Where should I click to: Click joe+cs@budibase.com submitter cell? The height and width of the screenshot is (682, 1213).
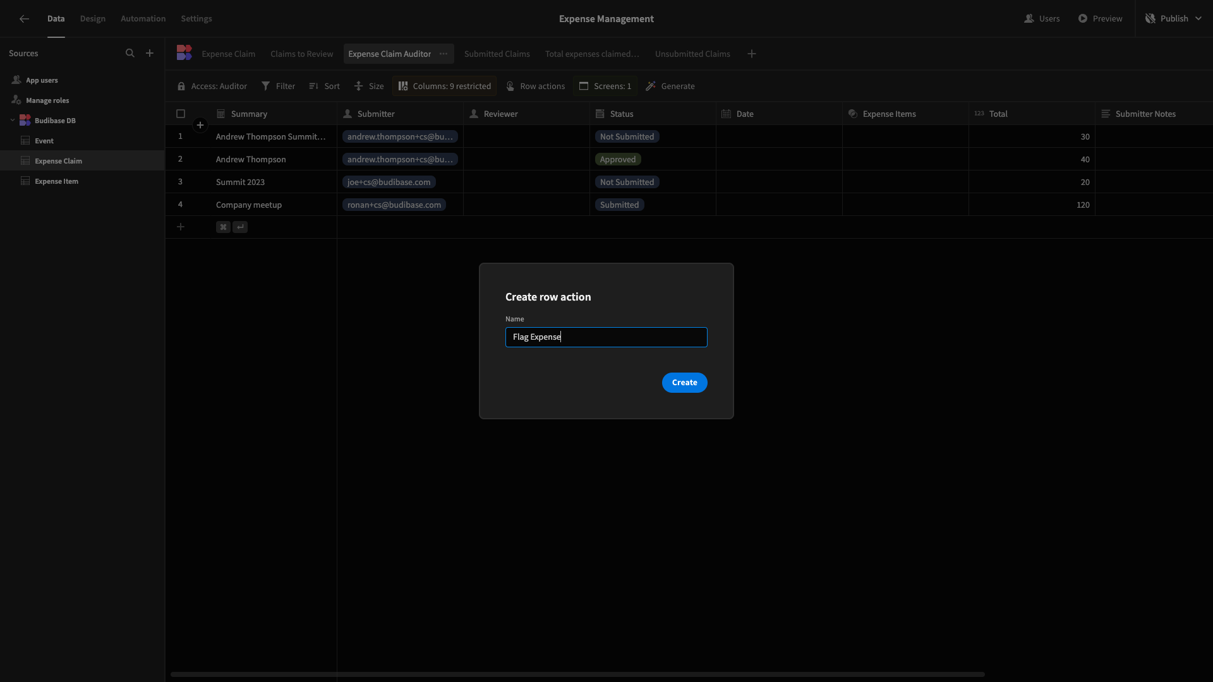coord(389,182)
